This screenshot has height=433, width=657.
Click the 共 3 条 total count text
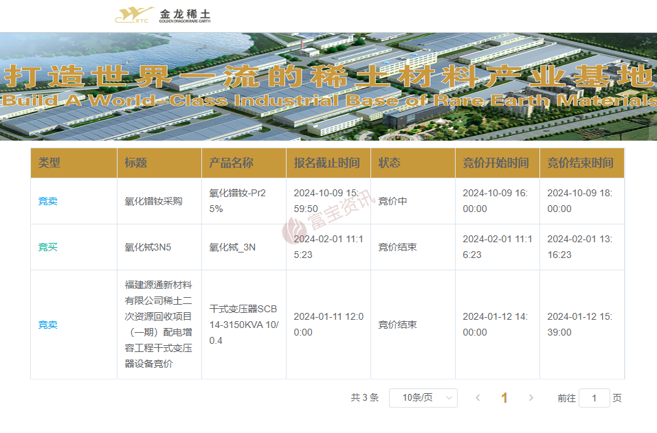[x=364, y=398]
